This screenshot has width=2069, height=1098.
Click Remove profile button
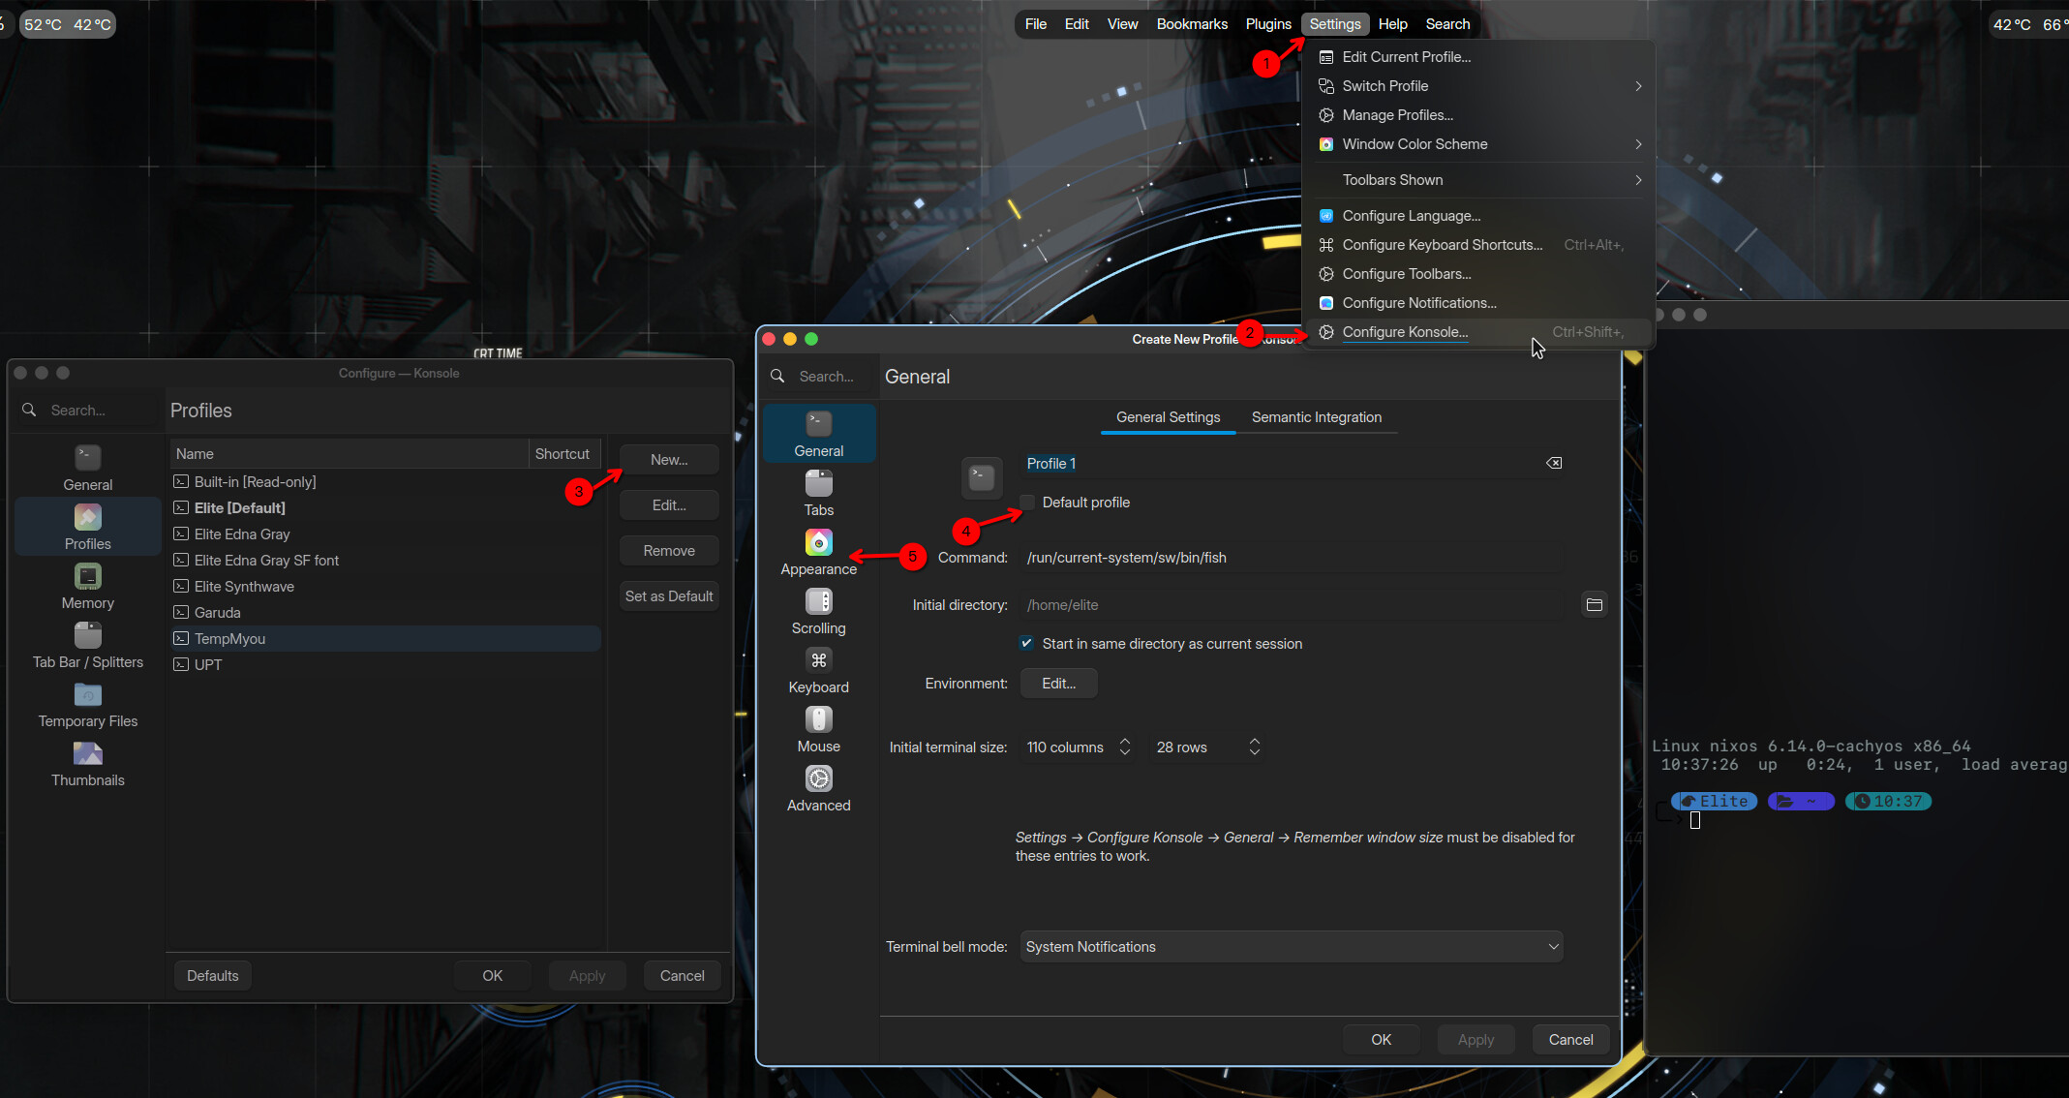click(x=669, y=551)
